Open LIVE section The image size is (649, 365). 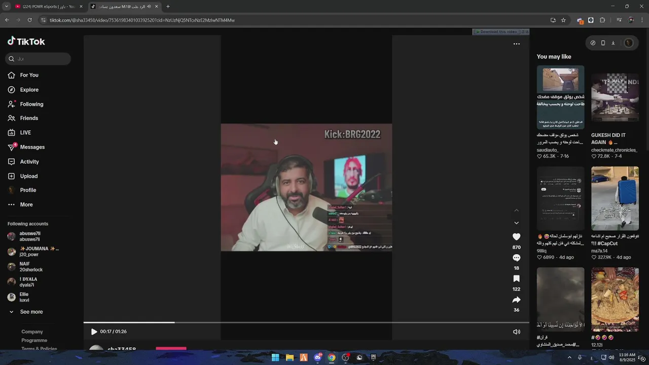25,132
